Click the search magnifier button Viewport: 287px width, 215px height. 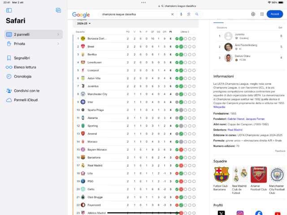click(x=197, y=14)
